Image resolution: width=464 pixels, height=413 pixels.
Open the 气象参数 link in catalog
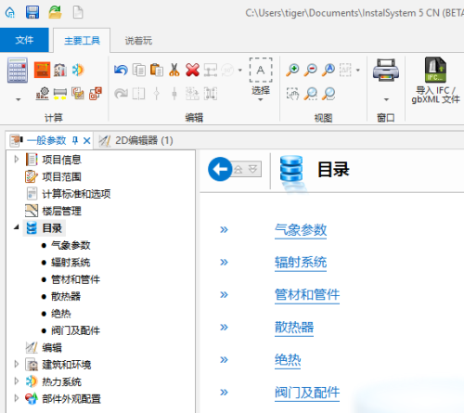click(x=301, y=230)
